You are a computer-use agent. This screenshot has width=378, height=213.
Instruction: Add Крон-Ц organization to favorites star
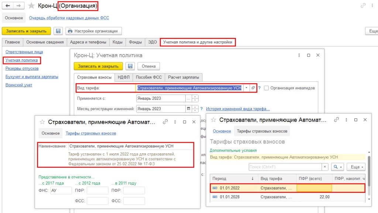pyautogui.click(x=31, y=6)
